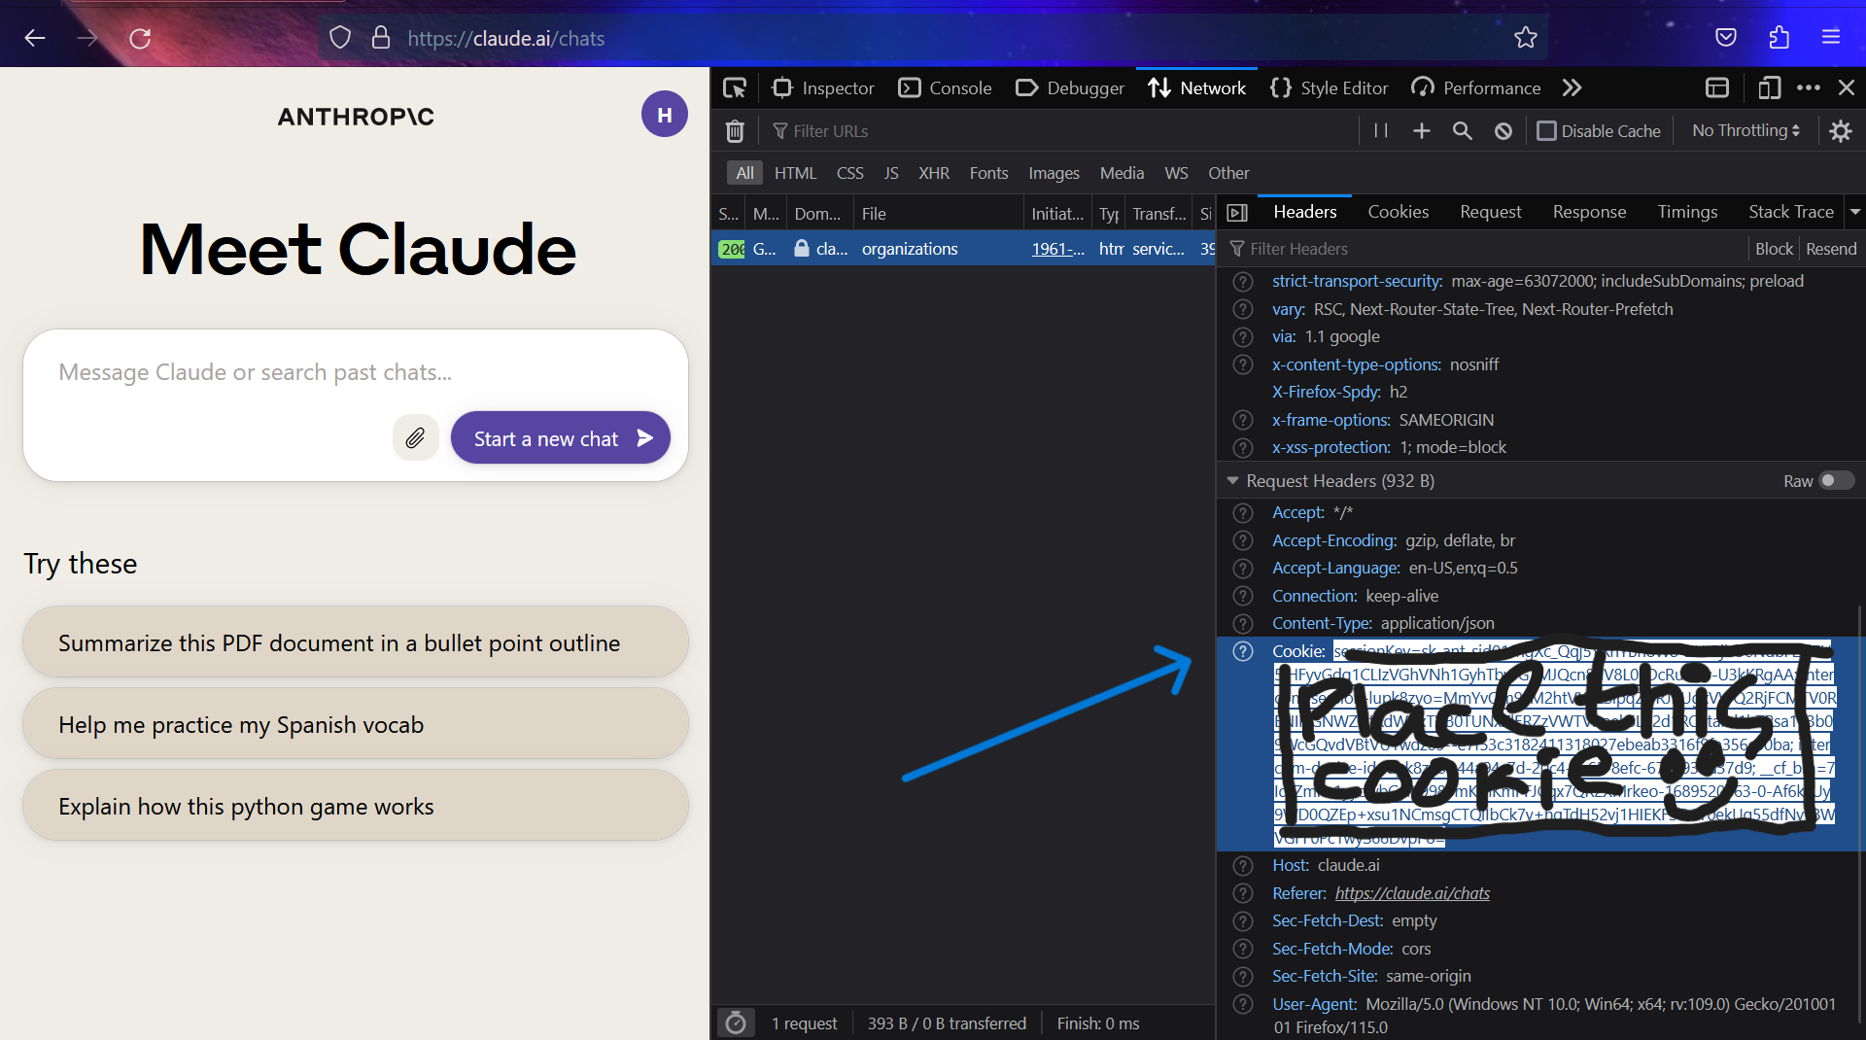The image size is (1866, 1040).
Task: Select the element picker icon
Action: coord(735,87)
